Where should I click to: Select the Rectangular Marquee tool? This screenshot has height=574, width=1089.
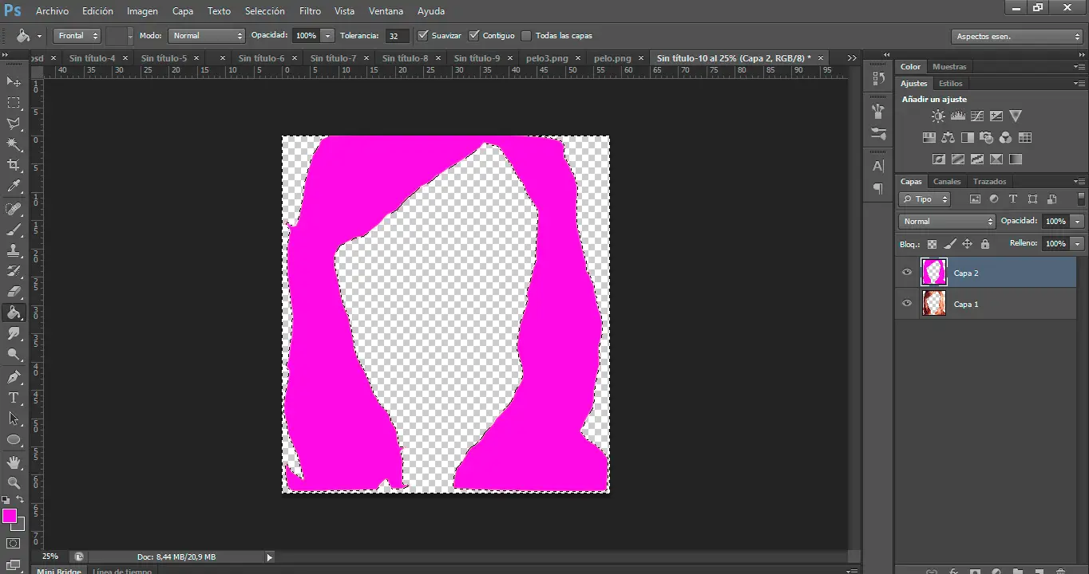(14, 103)
